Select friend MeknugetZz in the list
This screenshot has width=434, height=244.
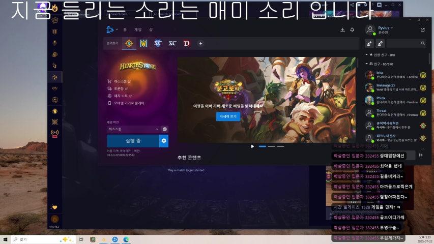tap(396, 87)
